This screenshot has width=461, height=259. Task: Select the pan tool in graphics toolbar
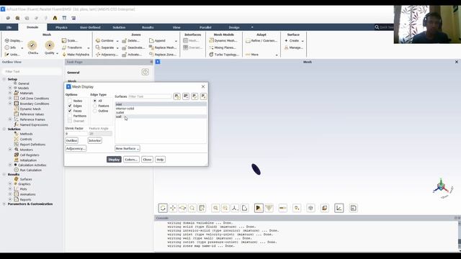(x=173, y=208)
